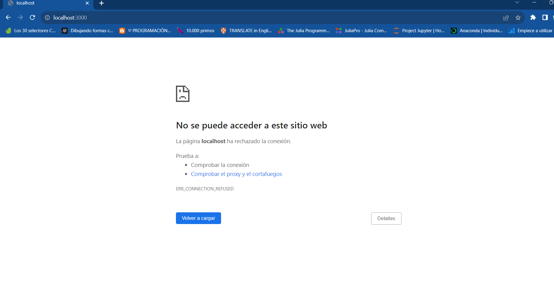554x292 pixels.
Task: Open a new tab with the plus button
Action: (x=101, y=3)
